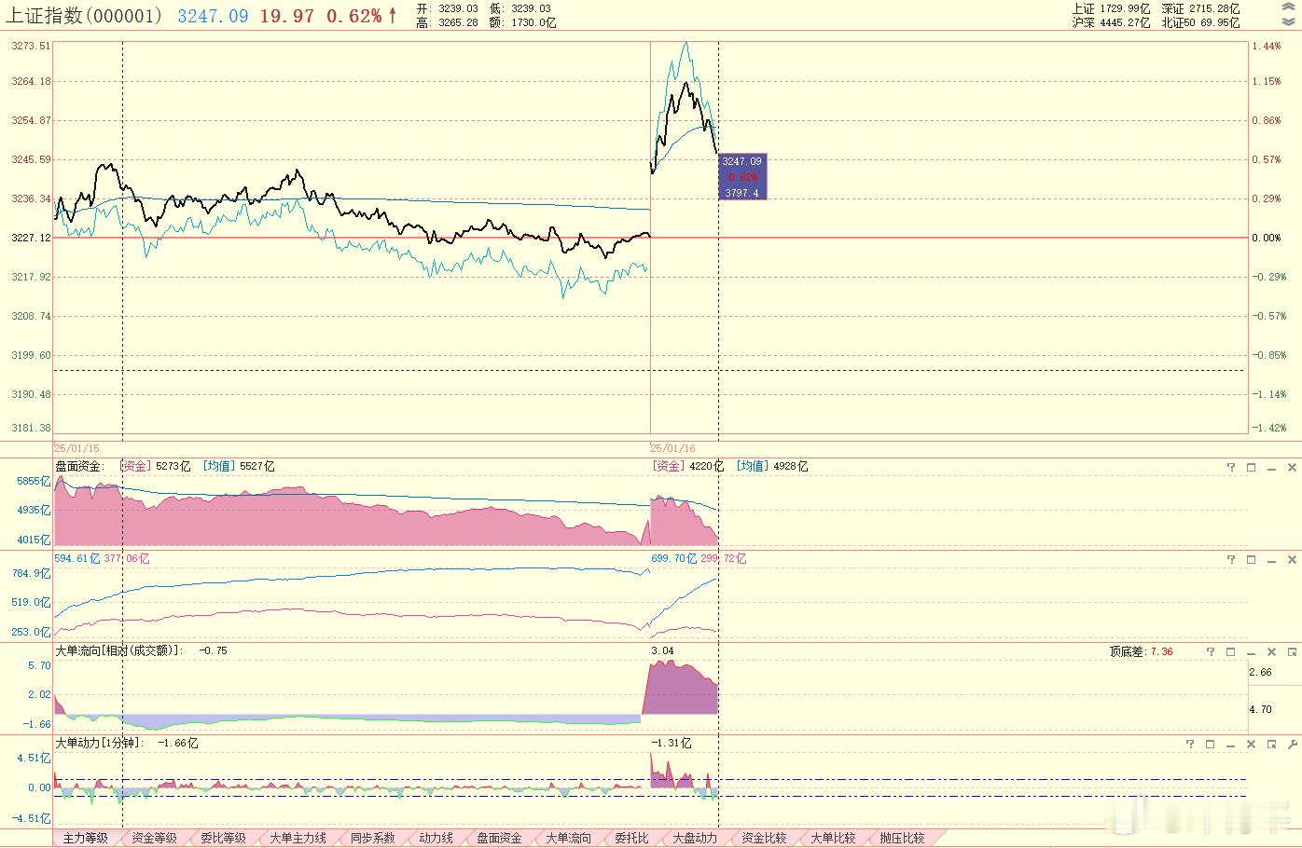Open the 委比等级 tab

point(224,838)
